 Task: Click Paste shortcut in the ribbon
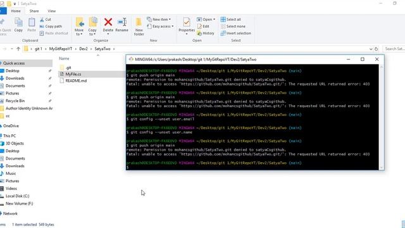[54, 33]
